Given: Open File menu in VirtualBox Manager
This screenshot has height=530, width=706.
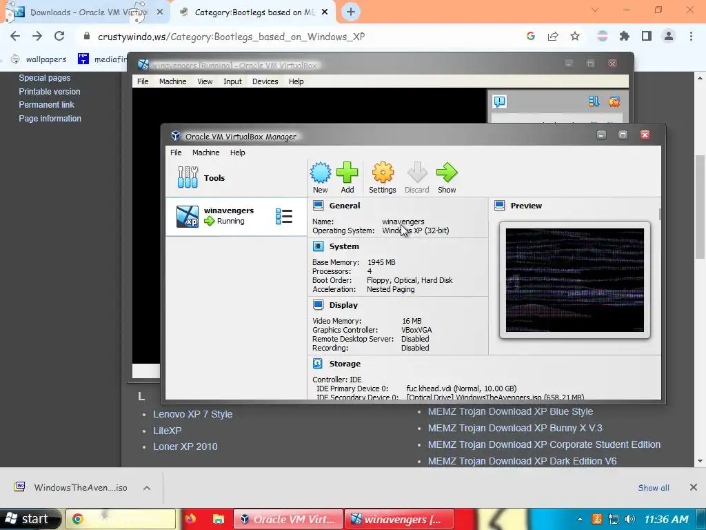Looking at the screenshot, I should (176, 153).
